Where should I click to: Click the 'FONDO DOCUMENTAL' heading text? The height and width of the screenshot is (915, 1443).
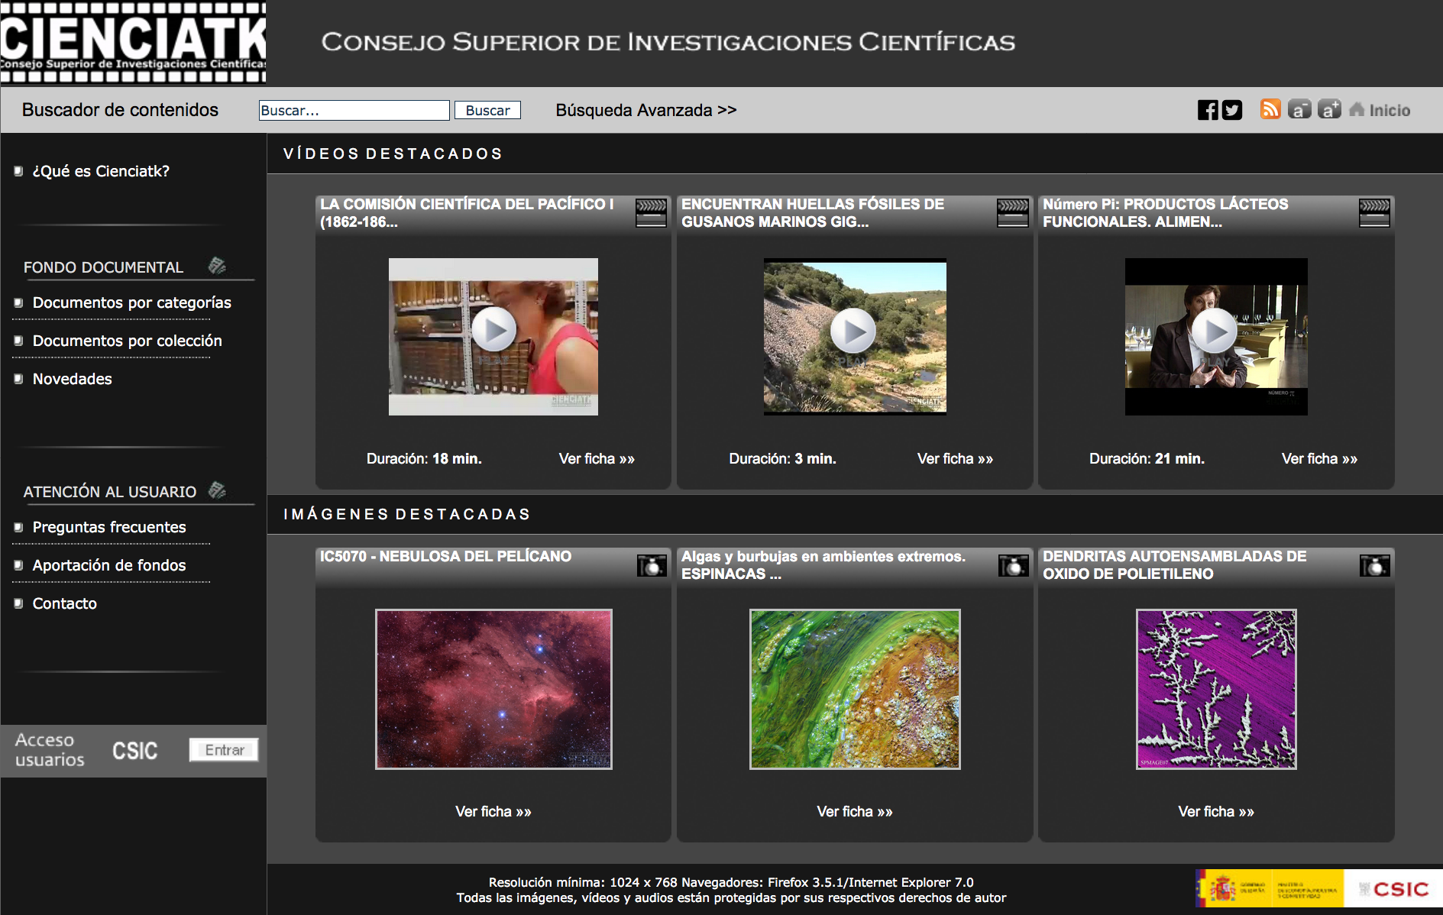[x=103, y=267]
